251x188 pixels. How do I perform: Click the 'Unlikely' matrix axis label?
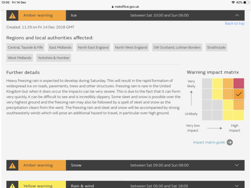point(191,114)
